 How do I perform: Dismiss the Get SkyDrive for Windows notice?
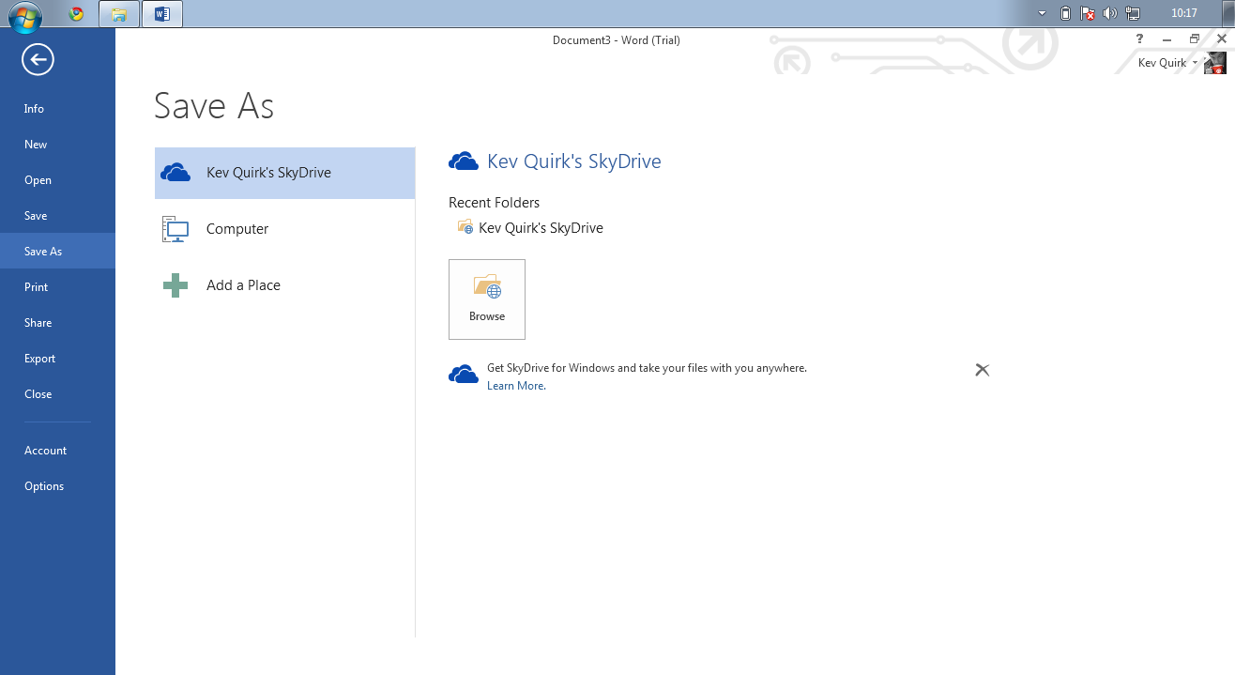point(982,370)
